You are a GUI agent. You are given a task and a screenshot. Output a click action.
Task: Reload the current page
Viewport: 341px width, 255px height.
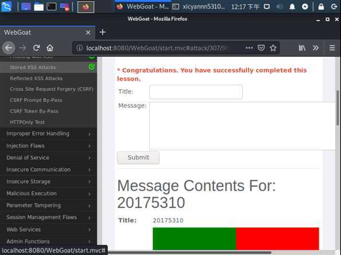pos(36,48)
